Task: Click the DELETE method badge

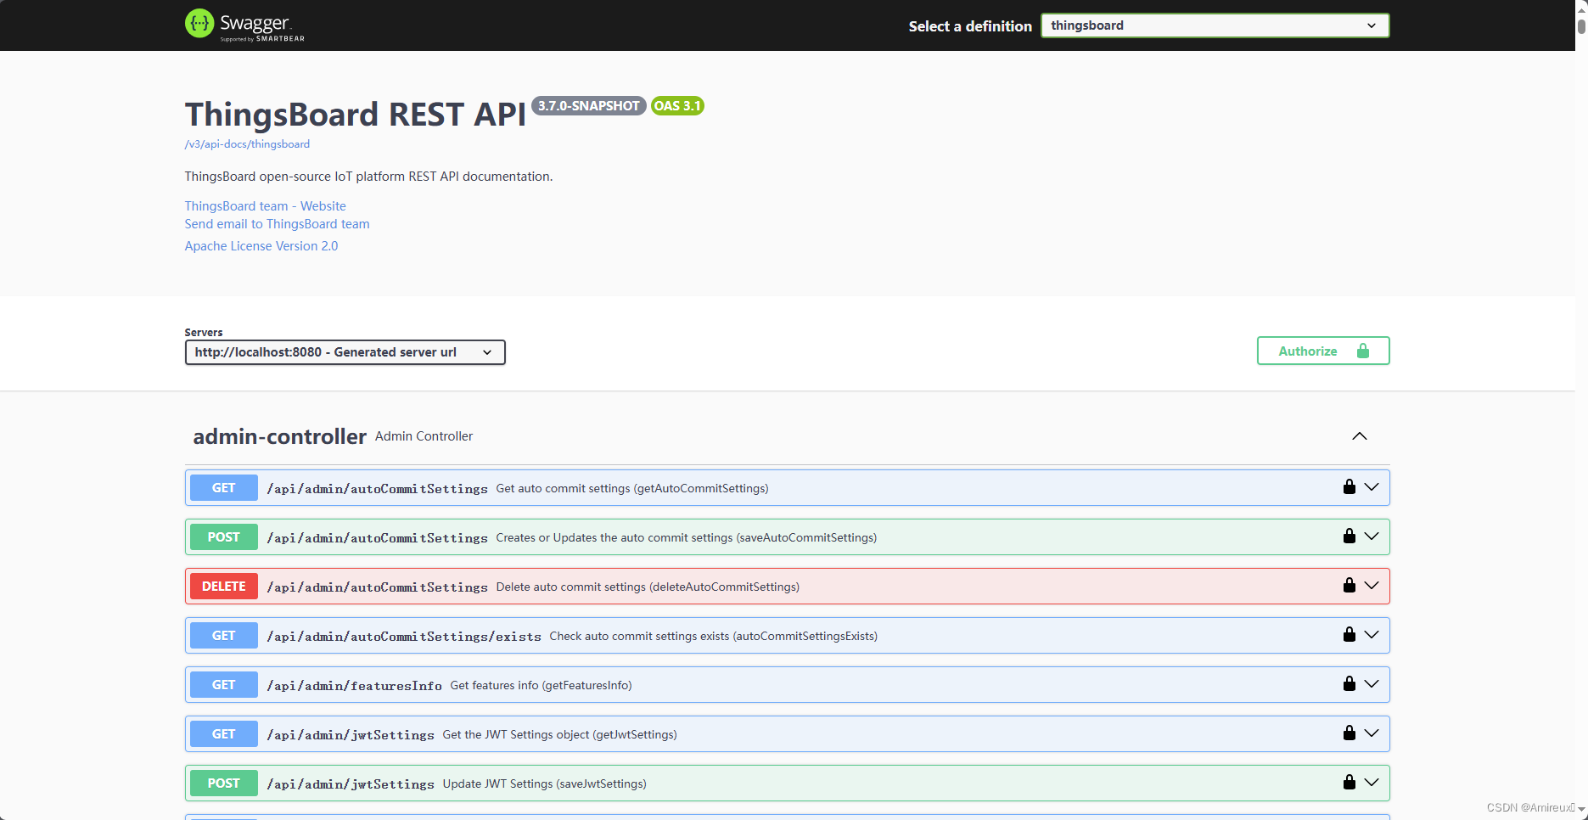Action: pos(223,587)
